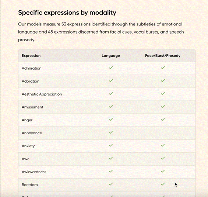This screenshot has width=208, height=197.
Task: Click the Annoyance expression label
Action: tap(32, 133)
